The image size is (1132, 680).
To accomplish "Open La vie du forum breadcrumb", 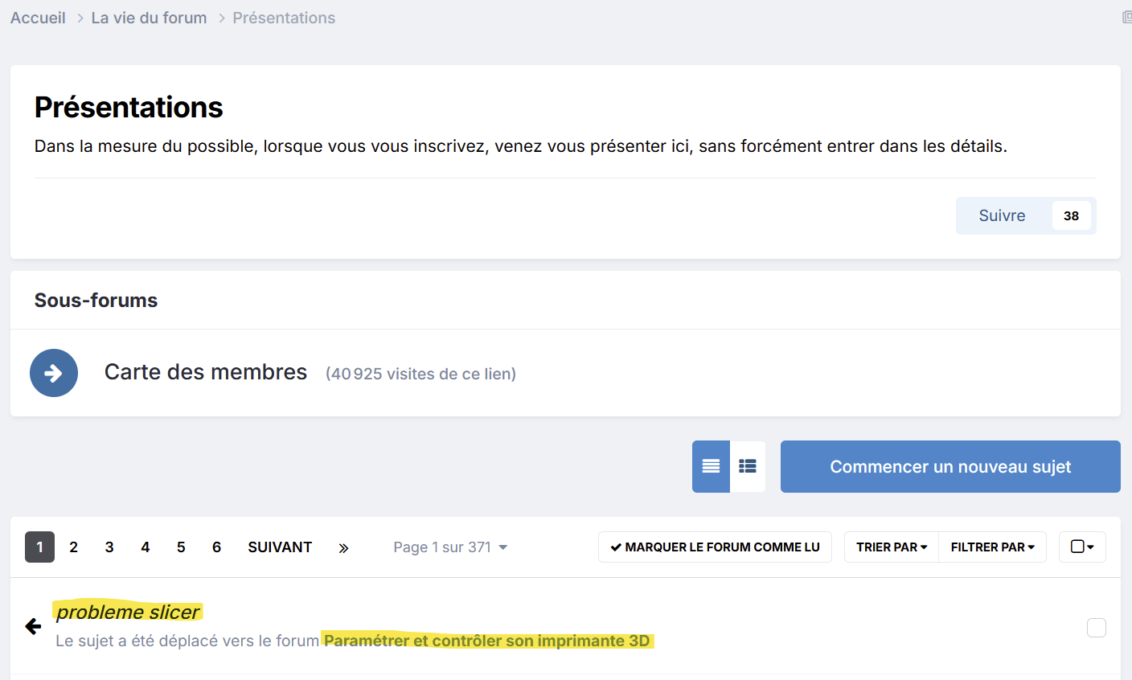I will 149,18.
